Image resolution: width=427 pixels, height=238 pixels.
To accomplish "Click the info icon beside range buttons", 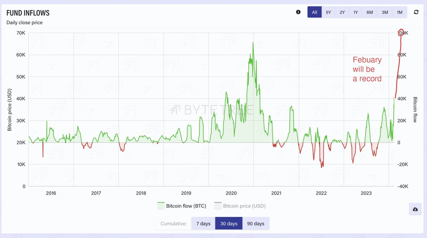I will click(x=298, y=12).
